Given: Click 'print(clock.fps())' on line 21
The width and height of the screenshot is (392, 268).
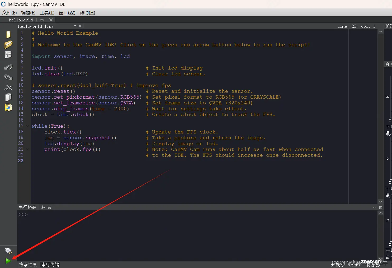Looking at the screenshot, I should pyautogui.click(x=72, y=149).
